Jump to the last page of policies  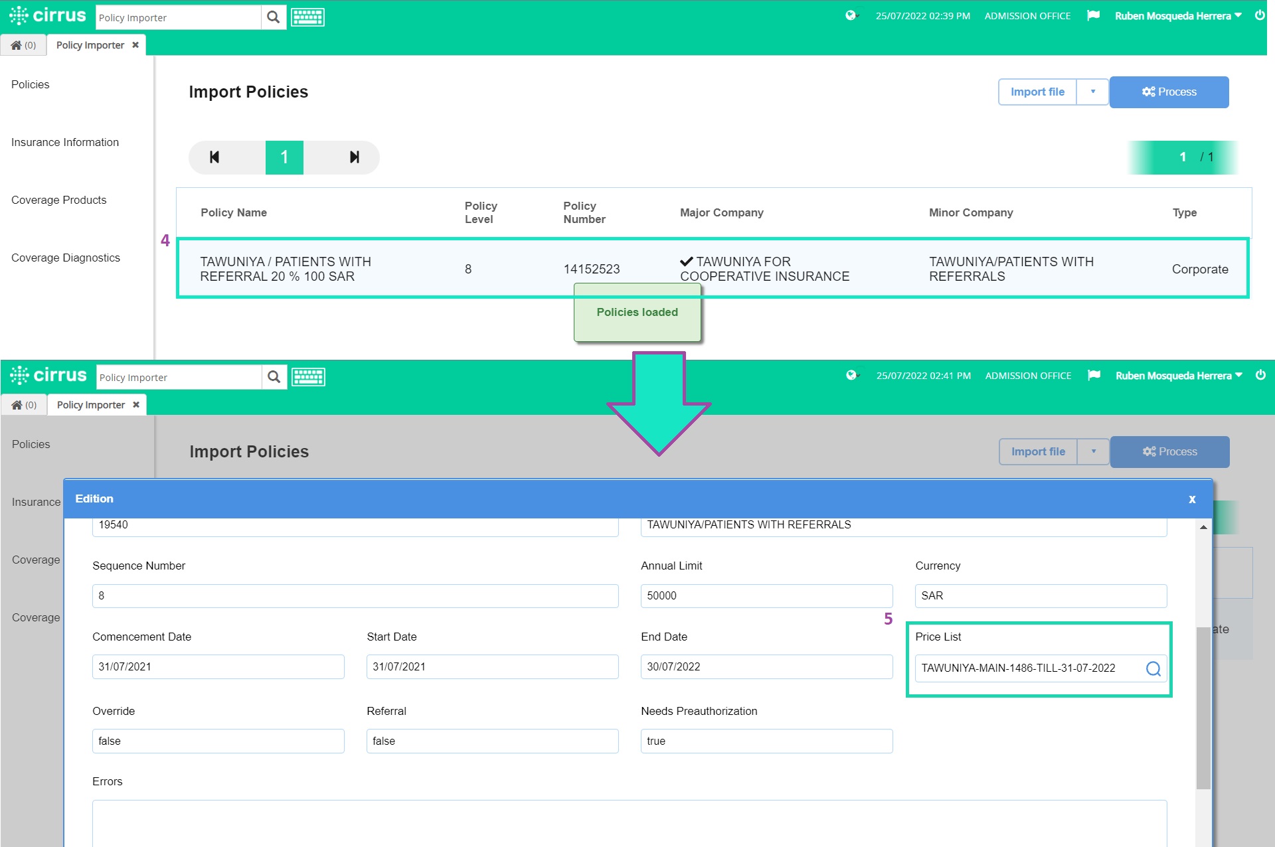click(354, 157)
